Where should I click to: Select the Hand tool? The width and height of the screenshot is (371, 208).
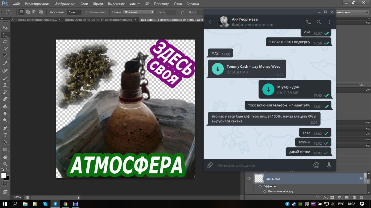(5, 157)
